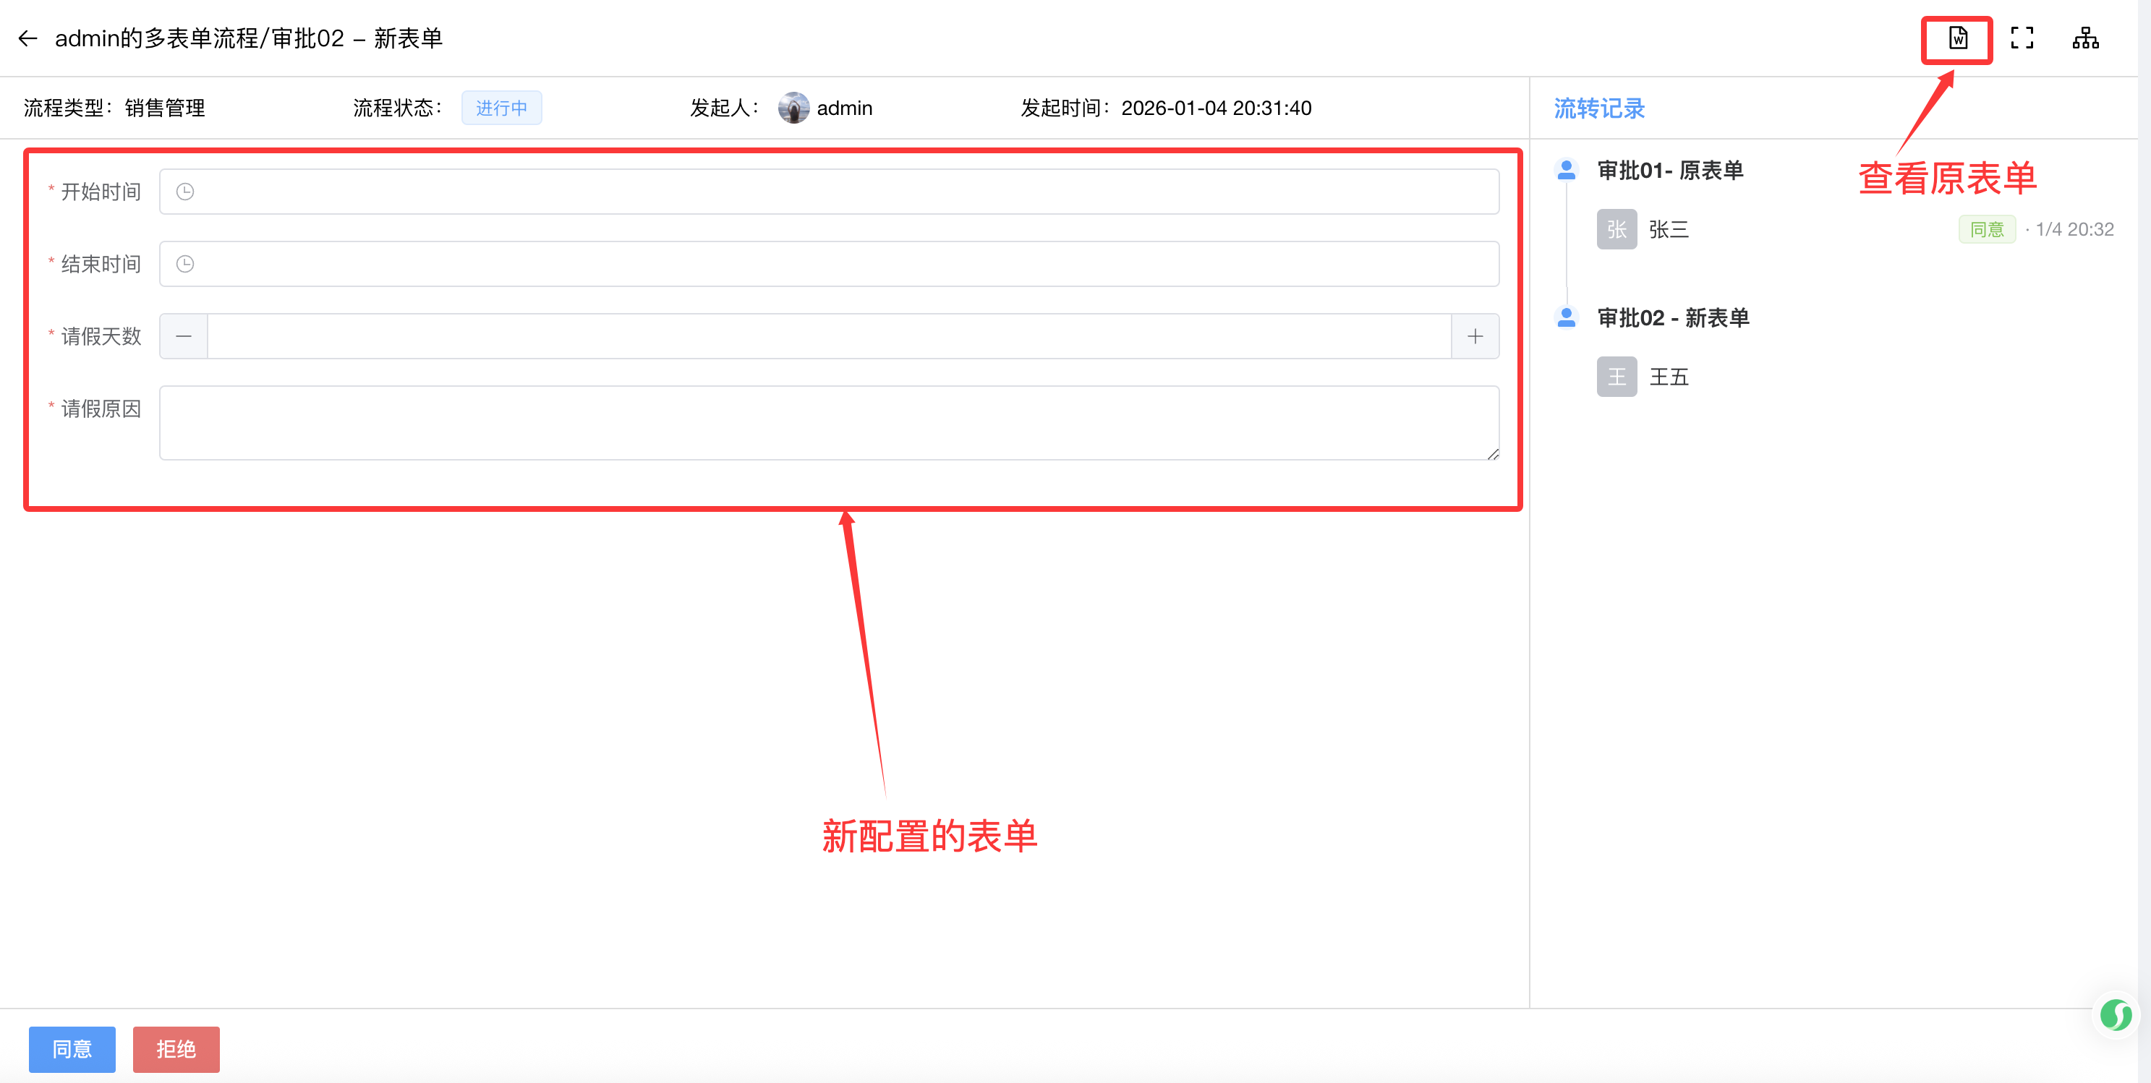2151x1083 pixels.
Task: Click 张三 avatar in approval record
Action: (x=1617, y=229)
